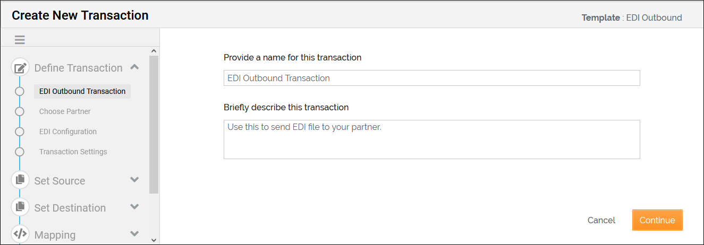Select the EDI Configuration step circle
This screenshot has height=245, width=704.
tap(20, 132)
